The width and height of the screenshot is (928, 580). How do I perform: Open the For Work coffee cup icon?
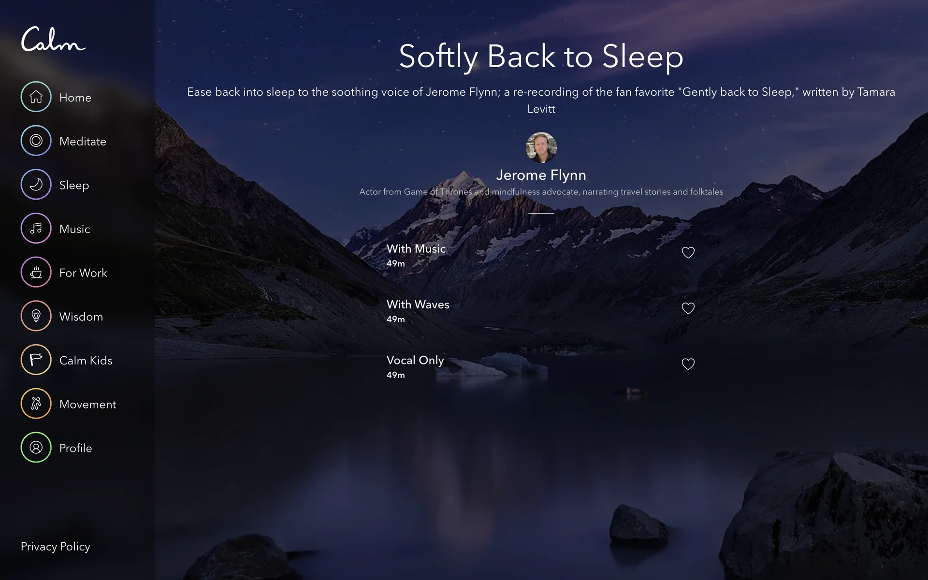(36, 272)
